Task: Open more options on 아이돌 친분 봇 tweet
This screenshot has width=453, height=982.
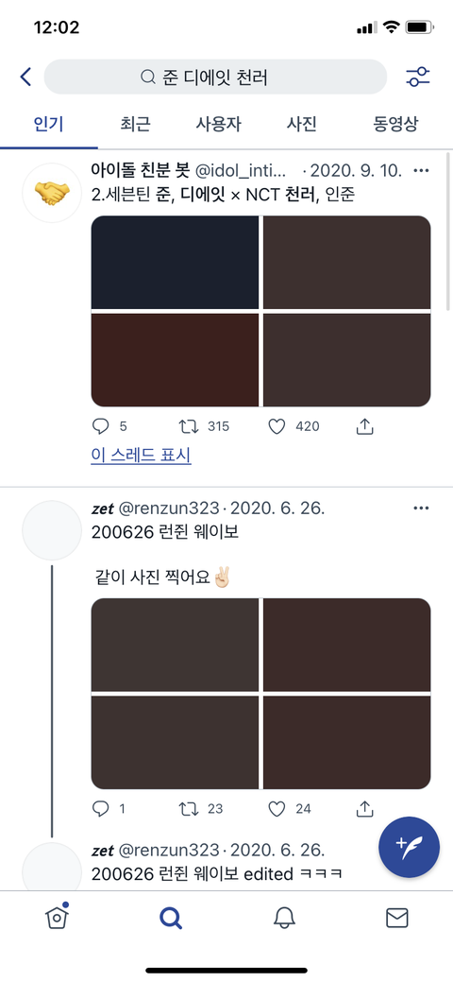Action: pyautogui.click(x=421, y=170)
